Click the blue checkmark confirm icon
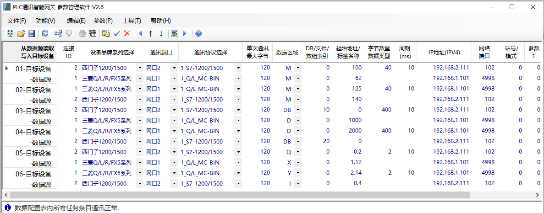This screenshot has width=544, height=213. point(116,33)
